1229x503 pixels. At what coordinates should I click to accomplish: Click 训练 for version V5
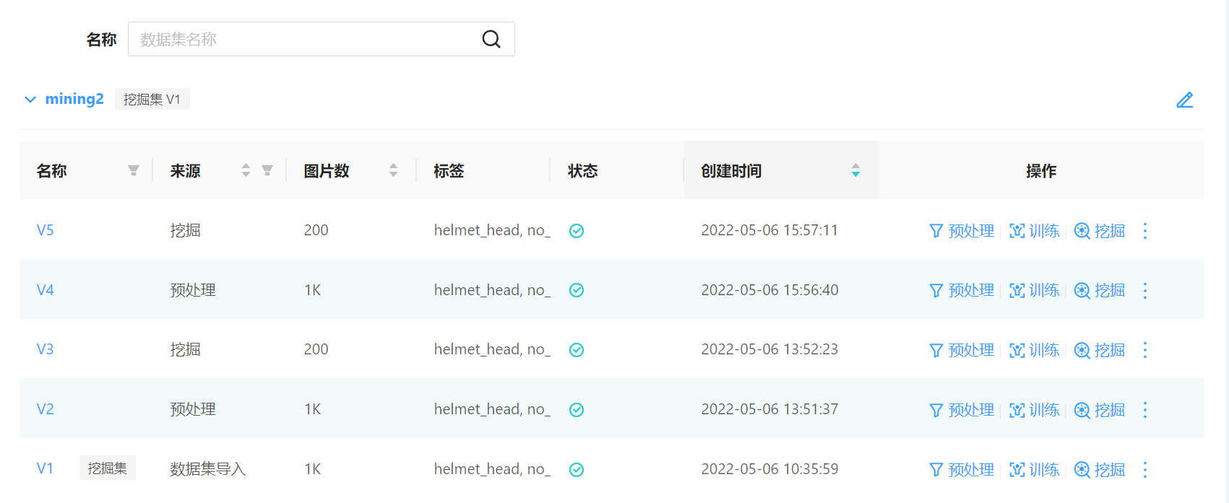1035,231
